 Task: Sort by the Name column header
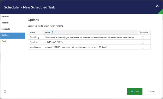36,33
